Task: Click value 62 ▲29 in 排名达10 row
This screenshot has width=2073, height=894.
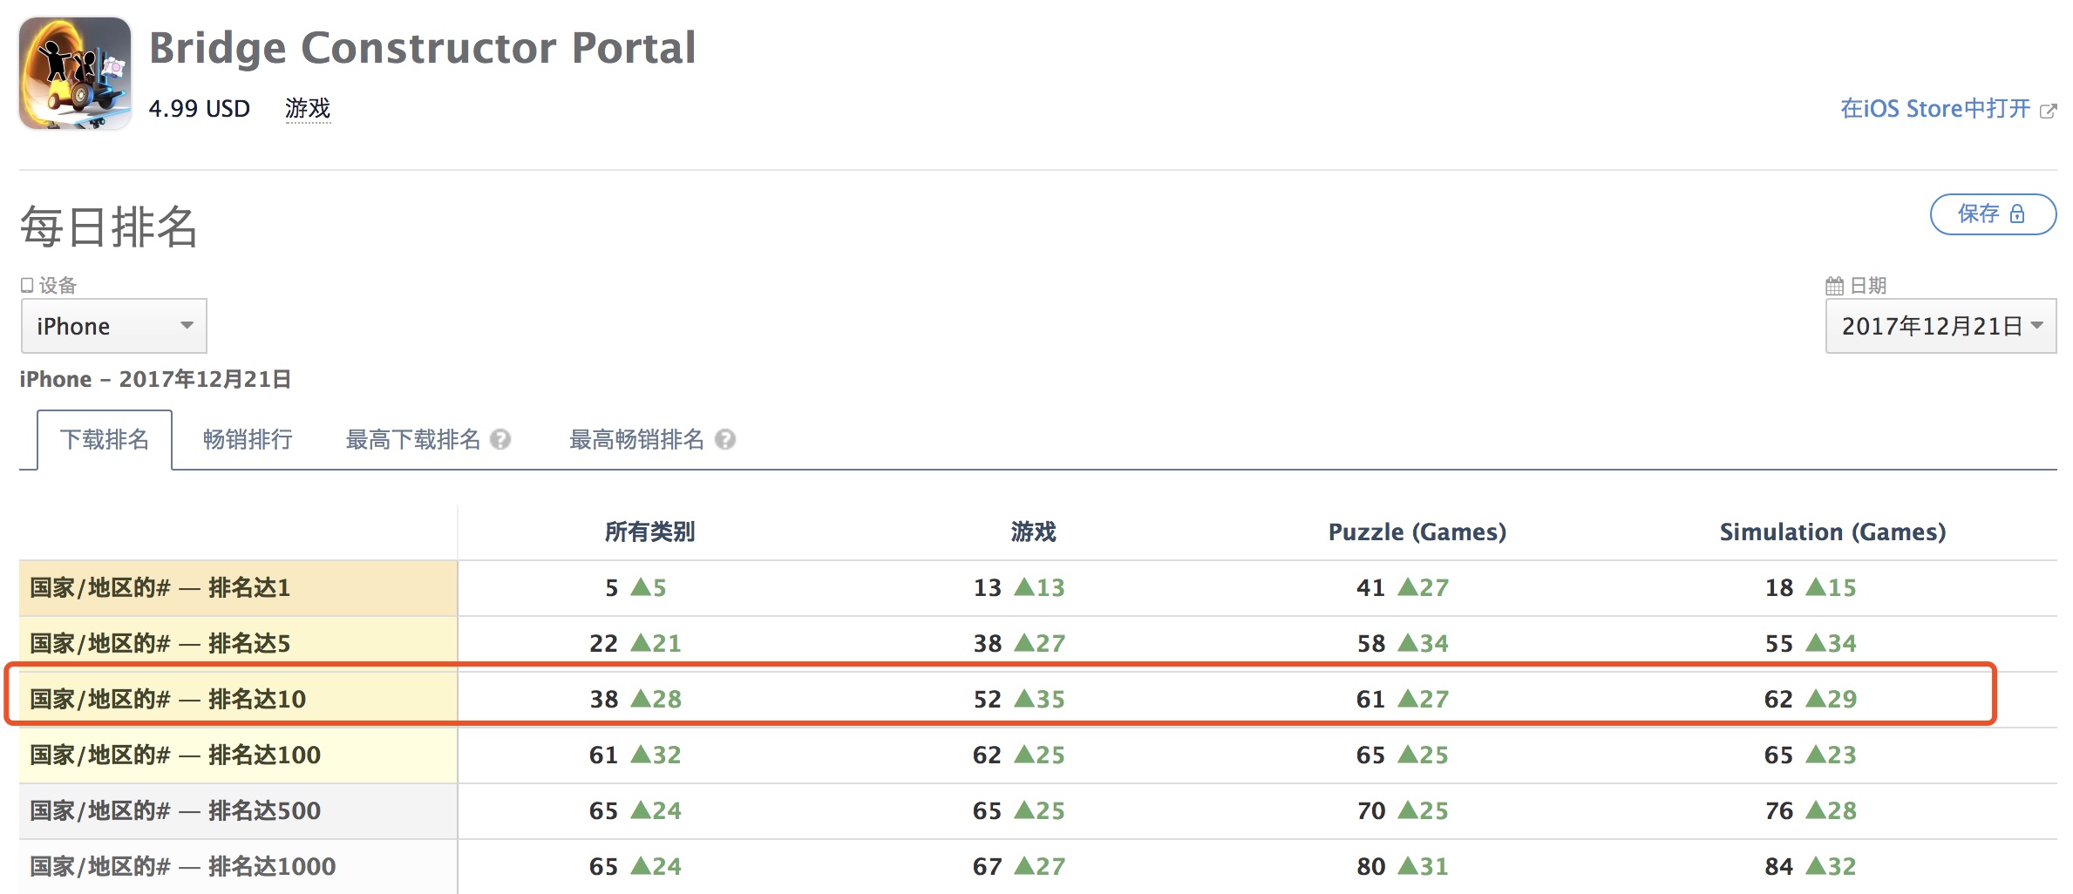Action: pos(1811,700)
